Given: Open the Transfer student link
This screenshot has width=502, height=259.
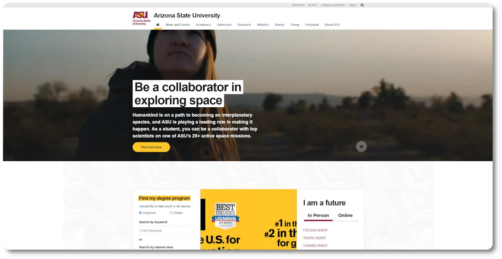Looking at the screenshot, I should (314, 238).
